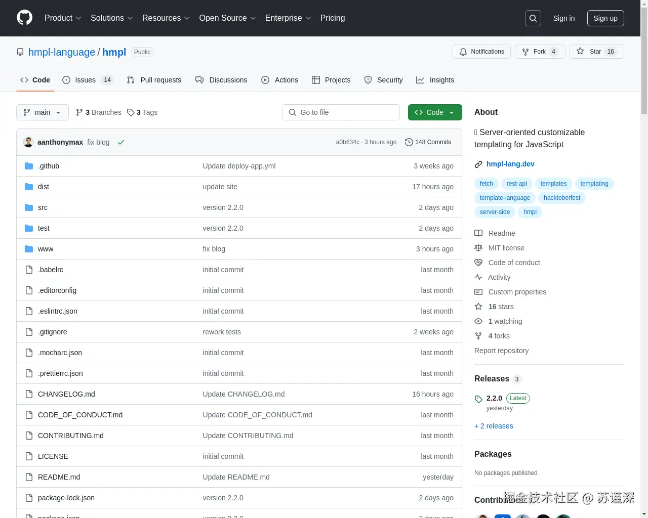Open Security via the shield icon

[368, 80]
